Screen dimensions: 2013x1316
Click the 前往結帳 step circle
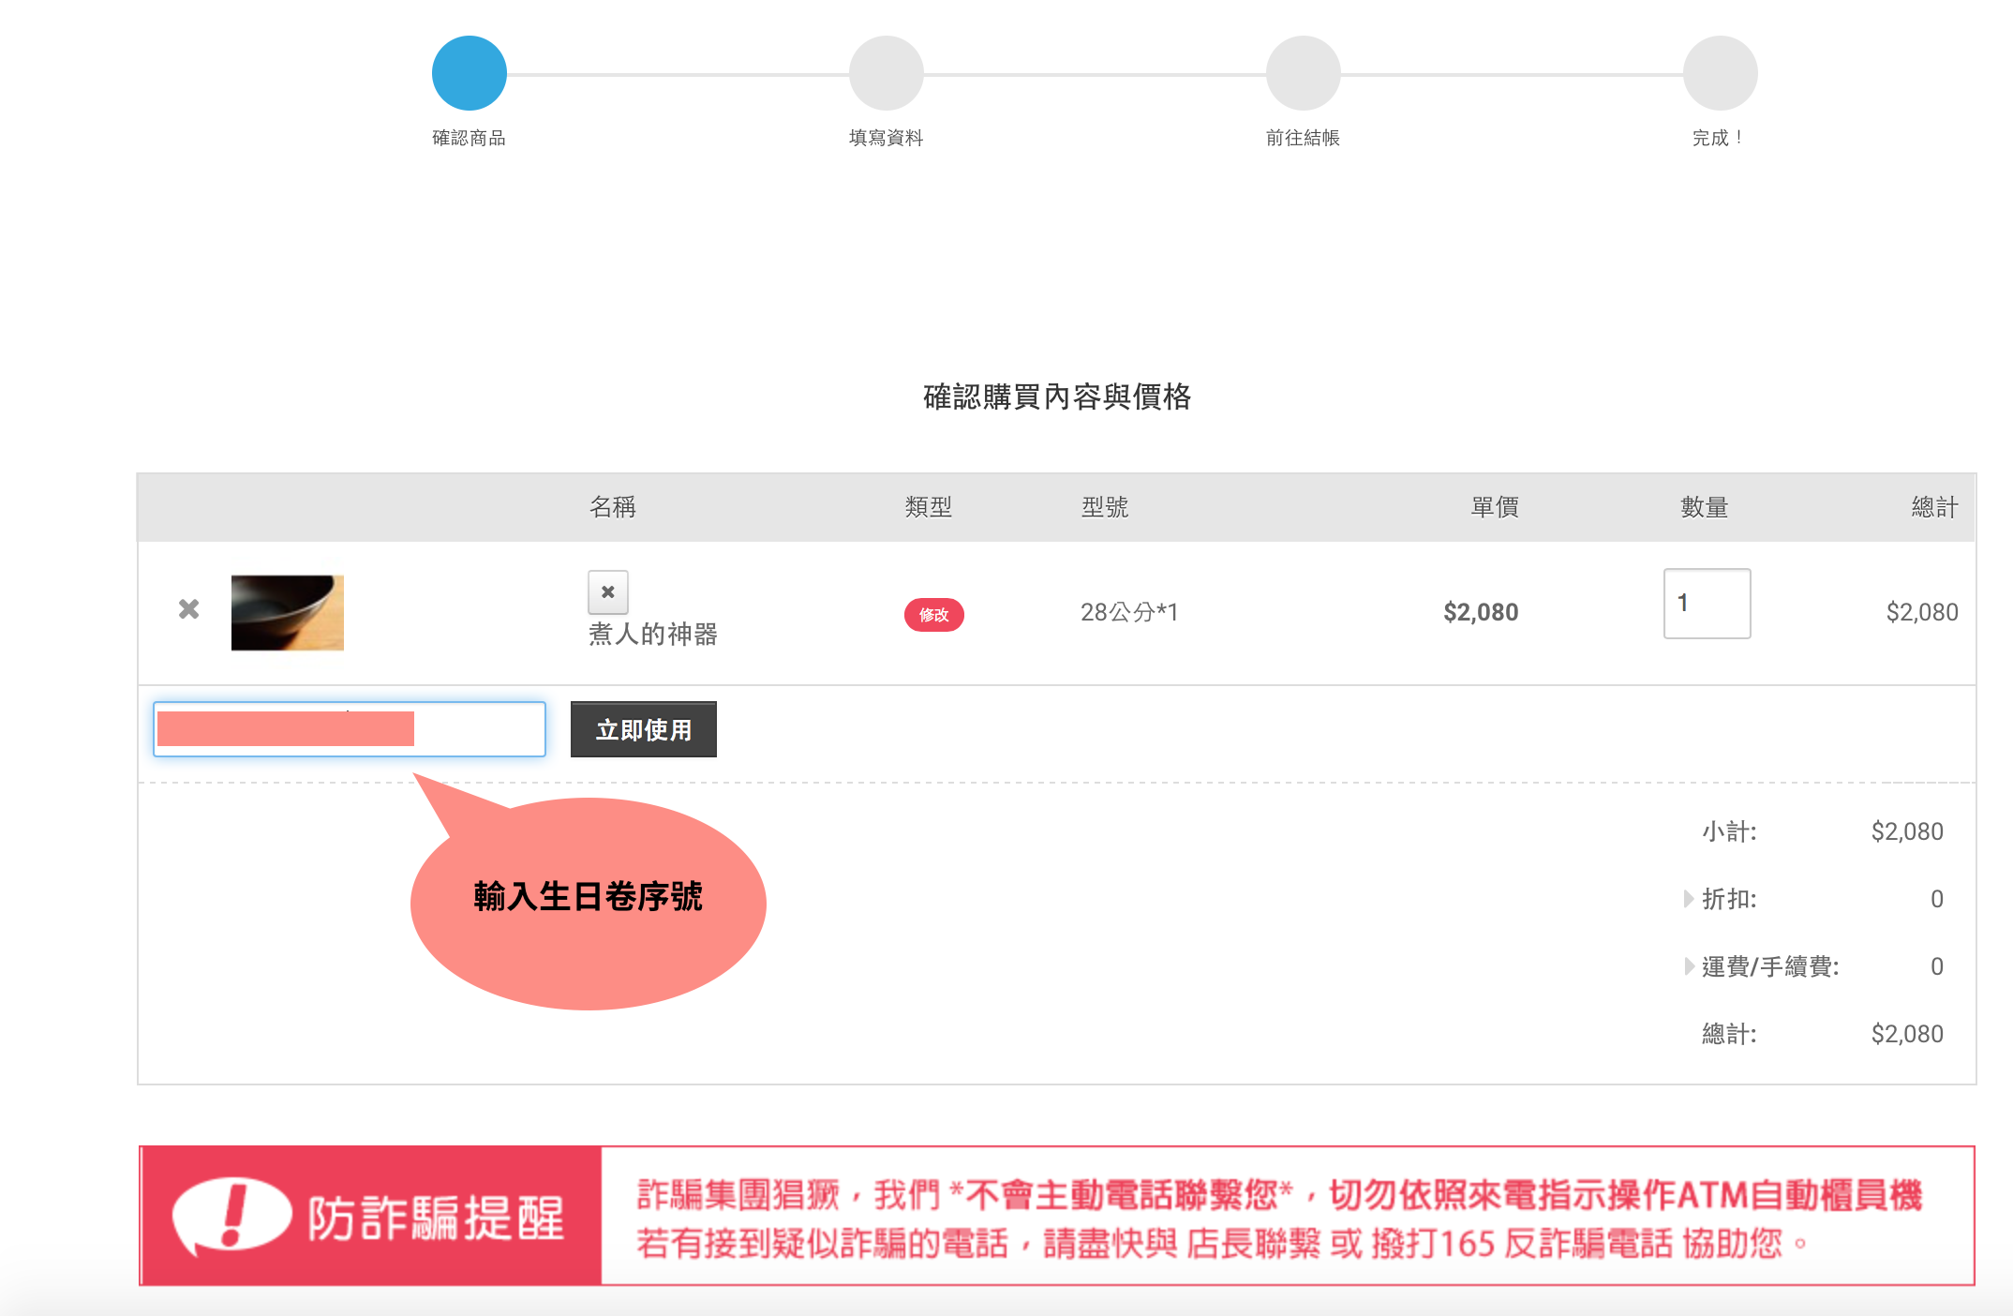[x=1303, y=73]
